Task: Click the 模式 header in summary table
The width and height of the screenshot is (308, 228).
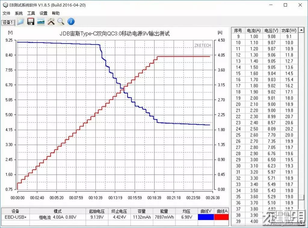Action: click(58, 211)
